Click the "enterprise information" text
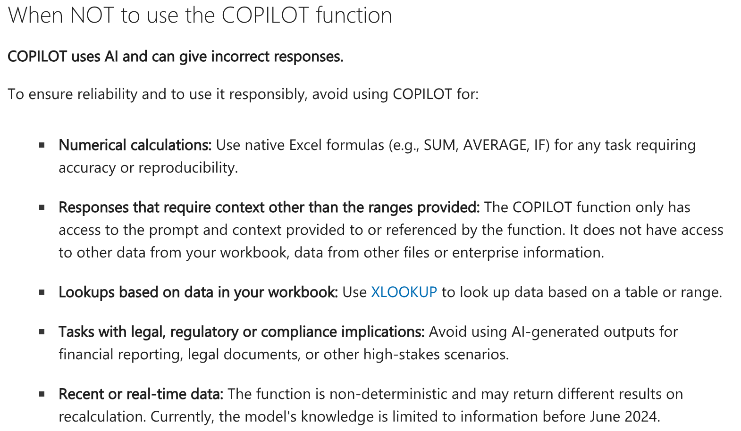741x431 pixels. [x=527, y=253]
